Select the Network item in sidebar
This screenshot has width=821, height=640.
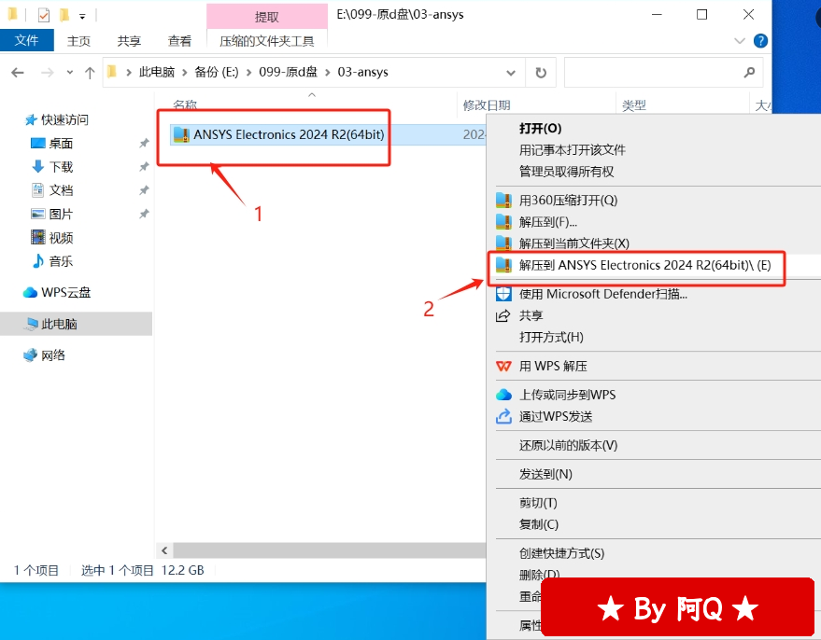coord(53,355)
